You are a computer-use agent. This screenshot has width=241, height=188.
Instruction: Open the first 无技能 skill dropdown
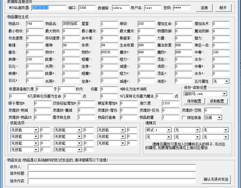click(25, 130)
